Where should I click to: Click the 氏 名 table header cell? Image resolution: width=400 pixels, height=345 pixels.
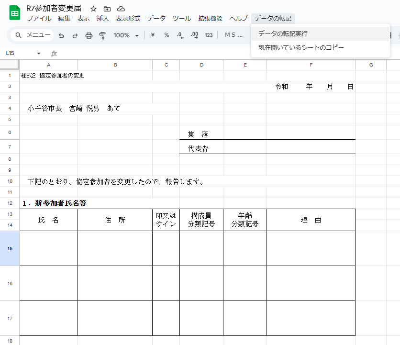pos(48,220)
